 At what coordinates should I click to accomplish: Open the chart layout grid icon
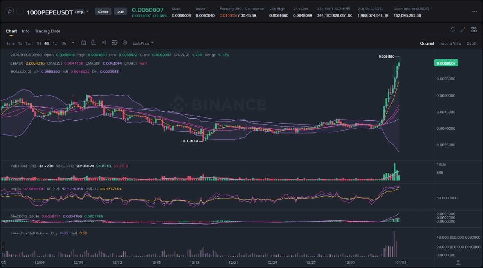tap(474, 29)
